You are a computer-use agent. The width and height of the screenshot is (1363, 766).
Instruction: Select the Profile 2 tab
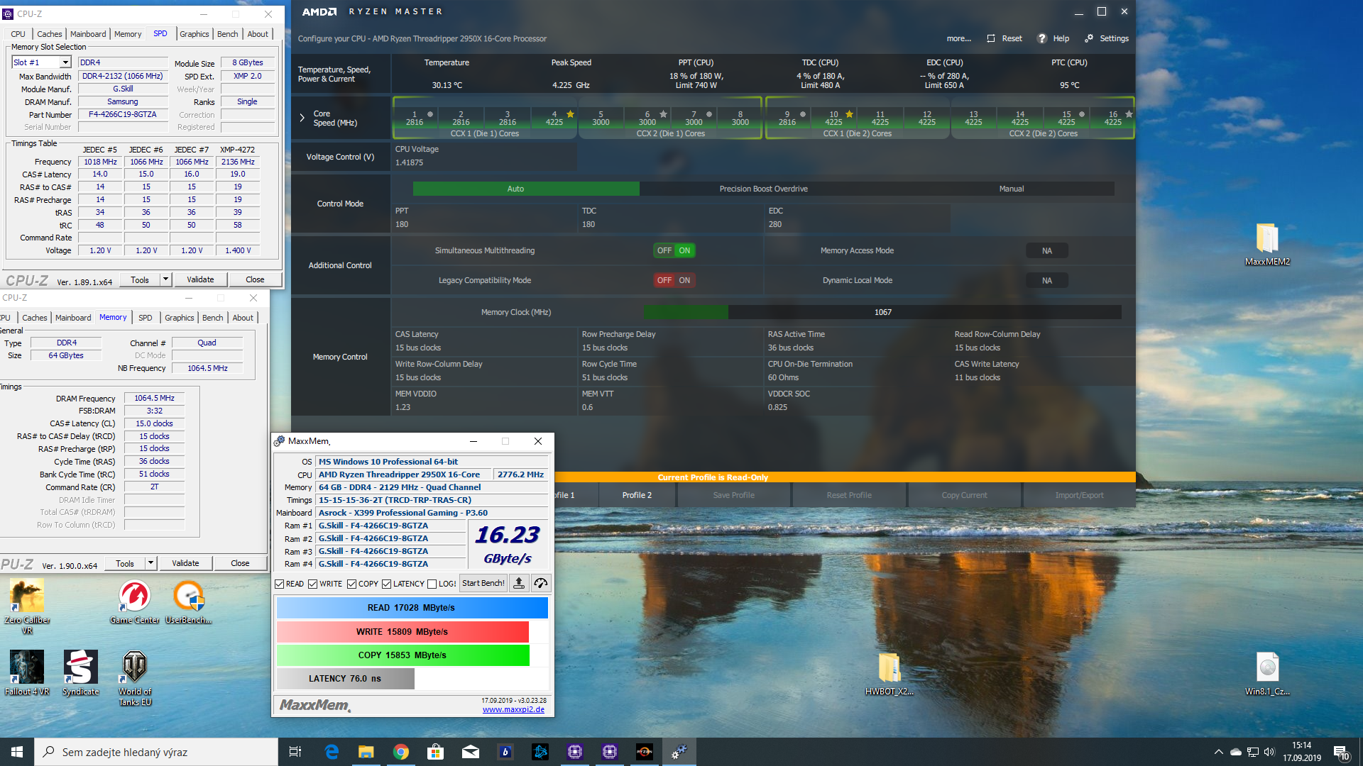point(637,495)
